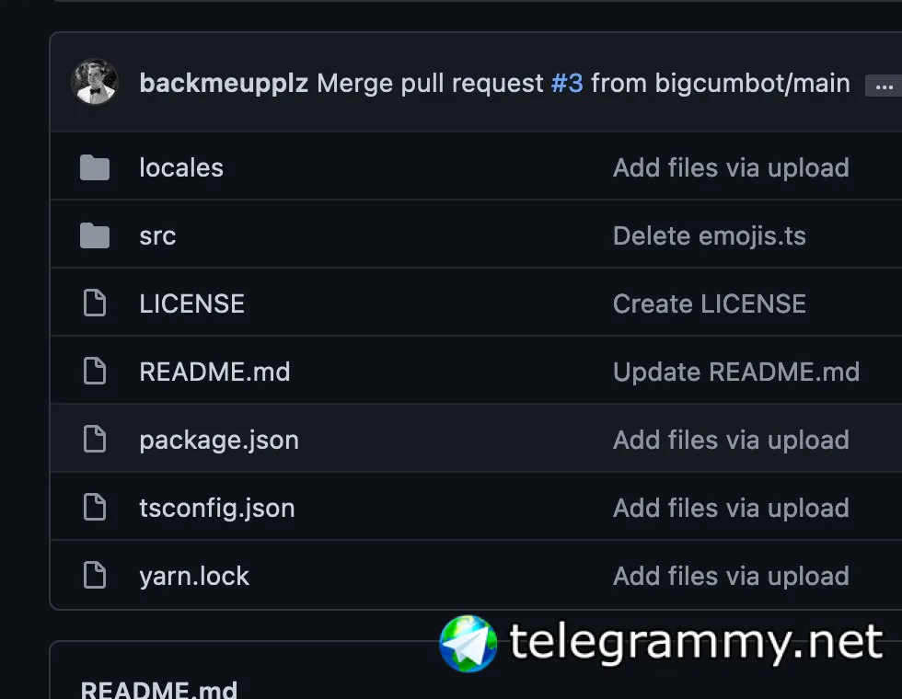The image size is (902, 699).
Task: Open the yarn.lock file
Action: (x=194, y=576)
